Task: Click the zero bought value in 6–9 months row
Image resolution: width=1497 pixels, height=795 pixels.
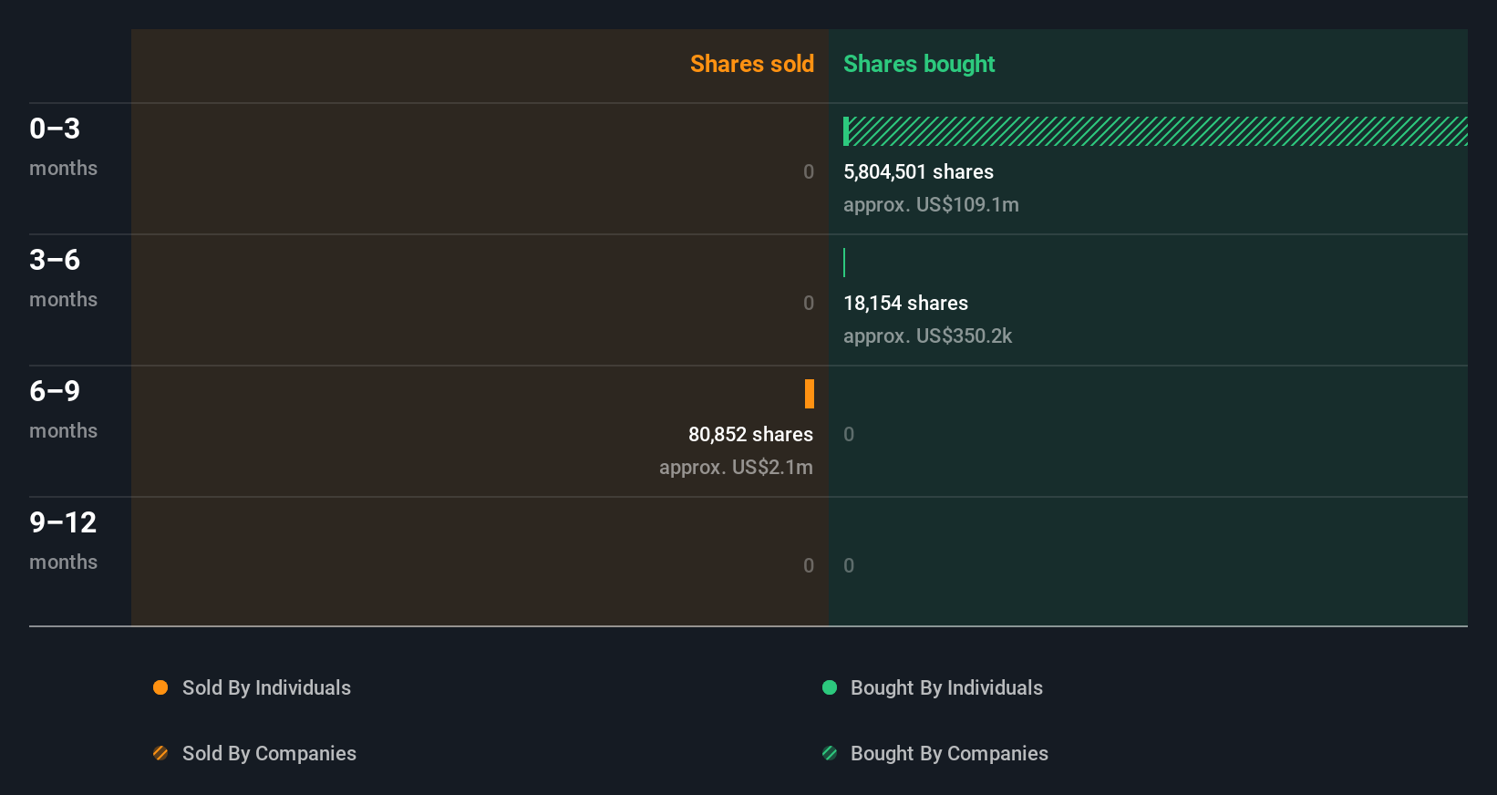Action: (x=849, y=434)
